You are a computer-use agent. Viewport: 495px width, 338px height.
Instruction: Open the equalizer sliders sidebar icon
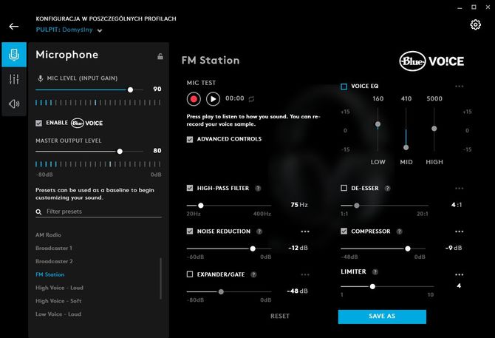click(x=14, y=79)
